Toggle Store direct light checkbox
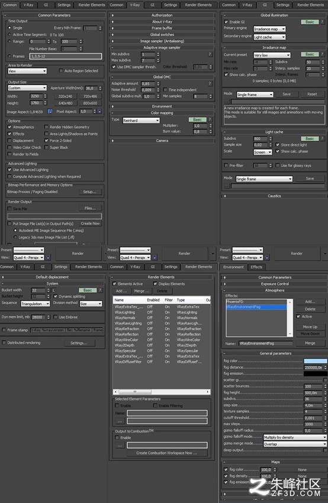328x503 pixels. [278, 144]
